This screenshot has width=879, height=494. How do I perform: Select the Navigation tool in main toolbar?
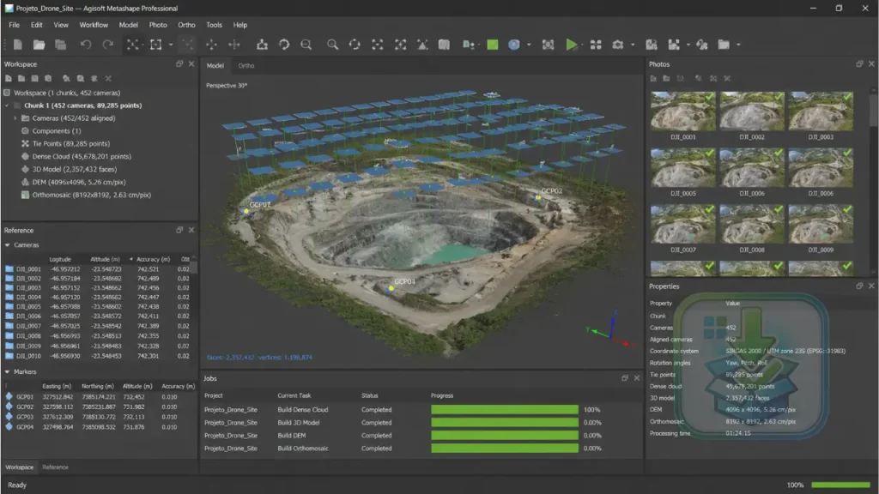coord(132,45)
